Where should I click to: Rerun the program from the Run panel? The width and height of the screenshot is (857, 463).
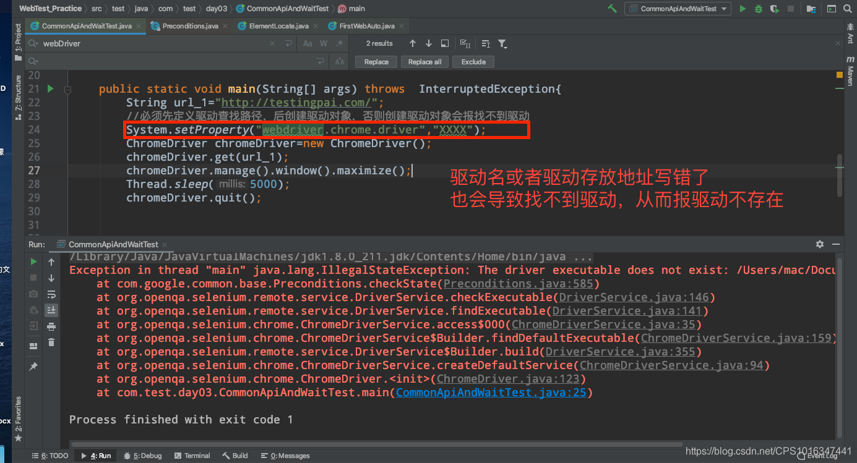click(x=33, y=261)
